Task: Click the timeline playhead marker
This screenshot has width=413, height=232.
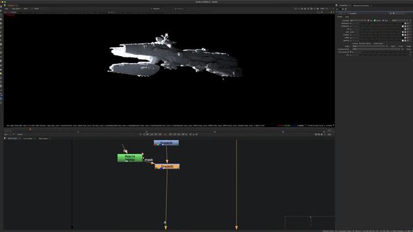Action: click(30, 130)
